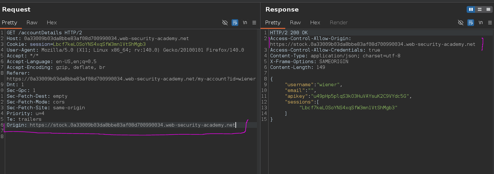Click the Origin header in request
Viewport: 494px width, 174px height.
tap(121, 125)
